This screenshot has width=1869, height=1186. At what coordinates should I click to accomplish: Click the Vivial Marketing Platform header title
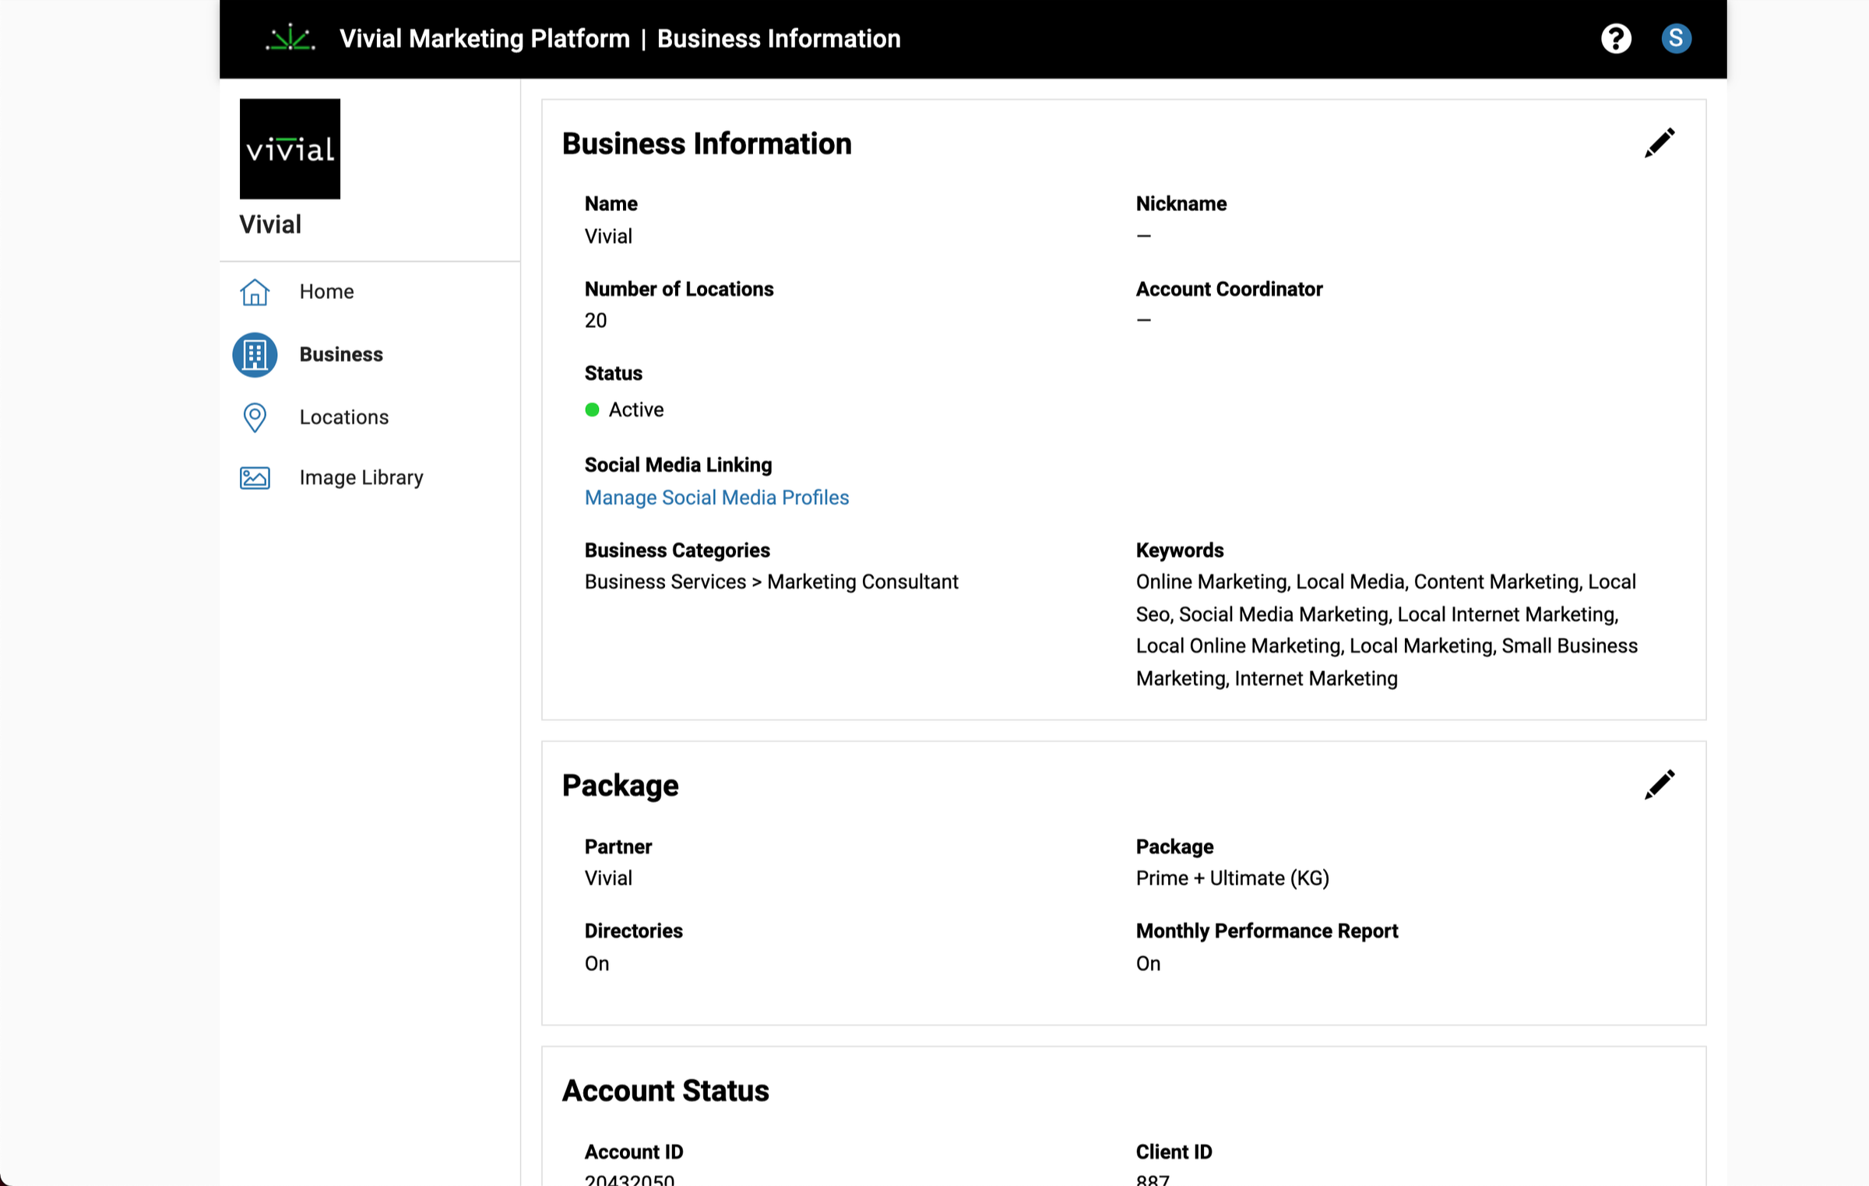pos(484,39)
